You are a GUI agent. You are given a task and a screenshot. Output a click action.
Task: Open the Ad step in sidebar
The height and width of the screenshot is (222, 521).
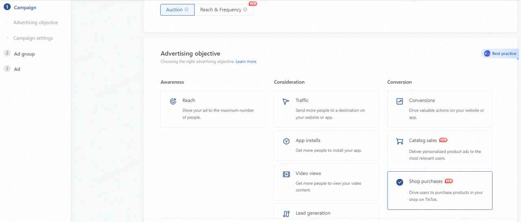coord(17,69)
